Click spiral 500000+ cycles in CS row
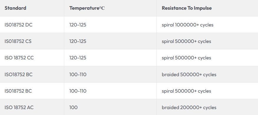 186,41
